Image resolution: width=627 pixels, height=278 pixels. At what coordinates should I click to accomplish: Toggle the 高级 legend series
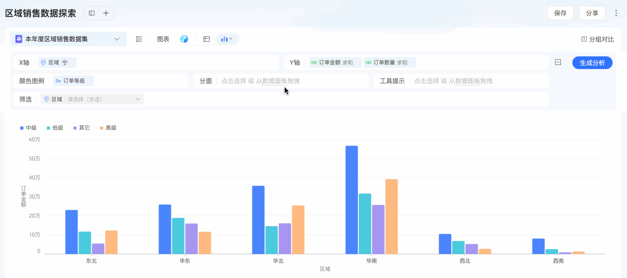coord(108,128)
